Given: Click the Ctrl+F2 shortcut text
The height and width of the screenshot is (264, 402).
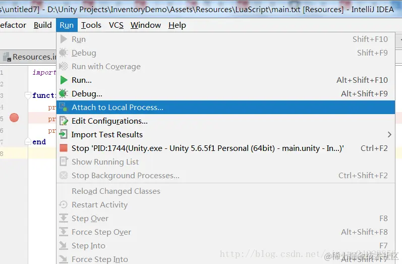Looking at the screenshot, I should 374,148.
